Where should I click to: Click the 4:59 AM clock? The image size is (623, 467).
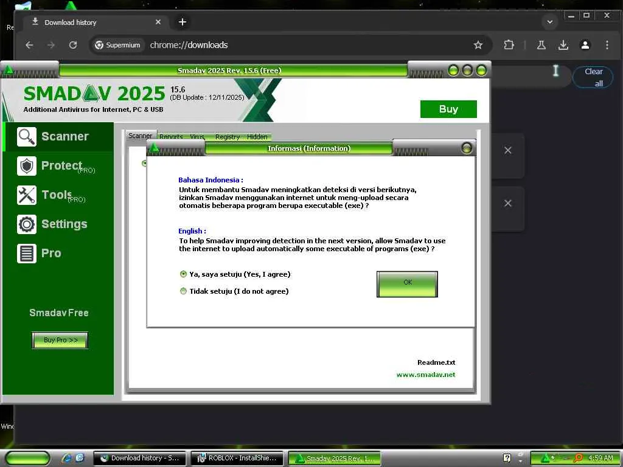[x=600, y=458]
